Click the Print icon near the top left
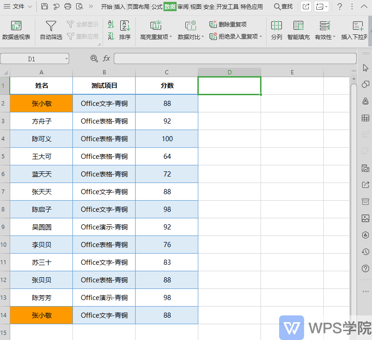372x340 pixels. coord(68,7)
